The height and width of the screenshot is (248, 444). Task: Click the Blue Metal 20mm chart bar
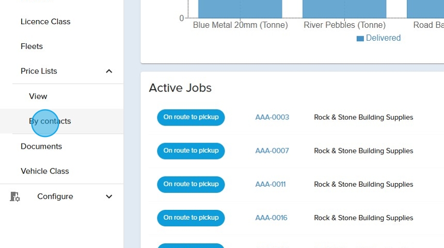click(240, 9)
